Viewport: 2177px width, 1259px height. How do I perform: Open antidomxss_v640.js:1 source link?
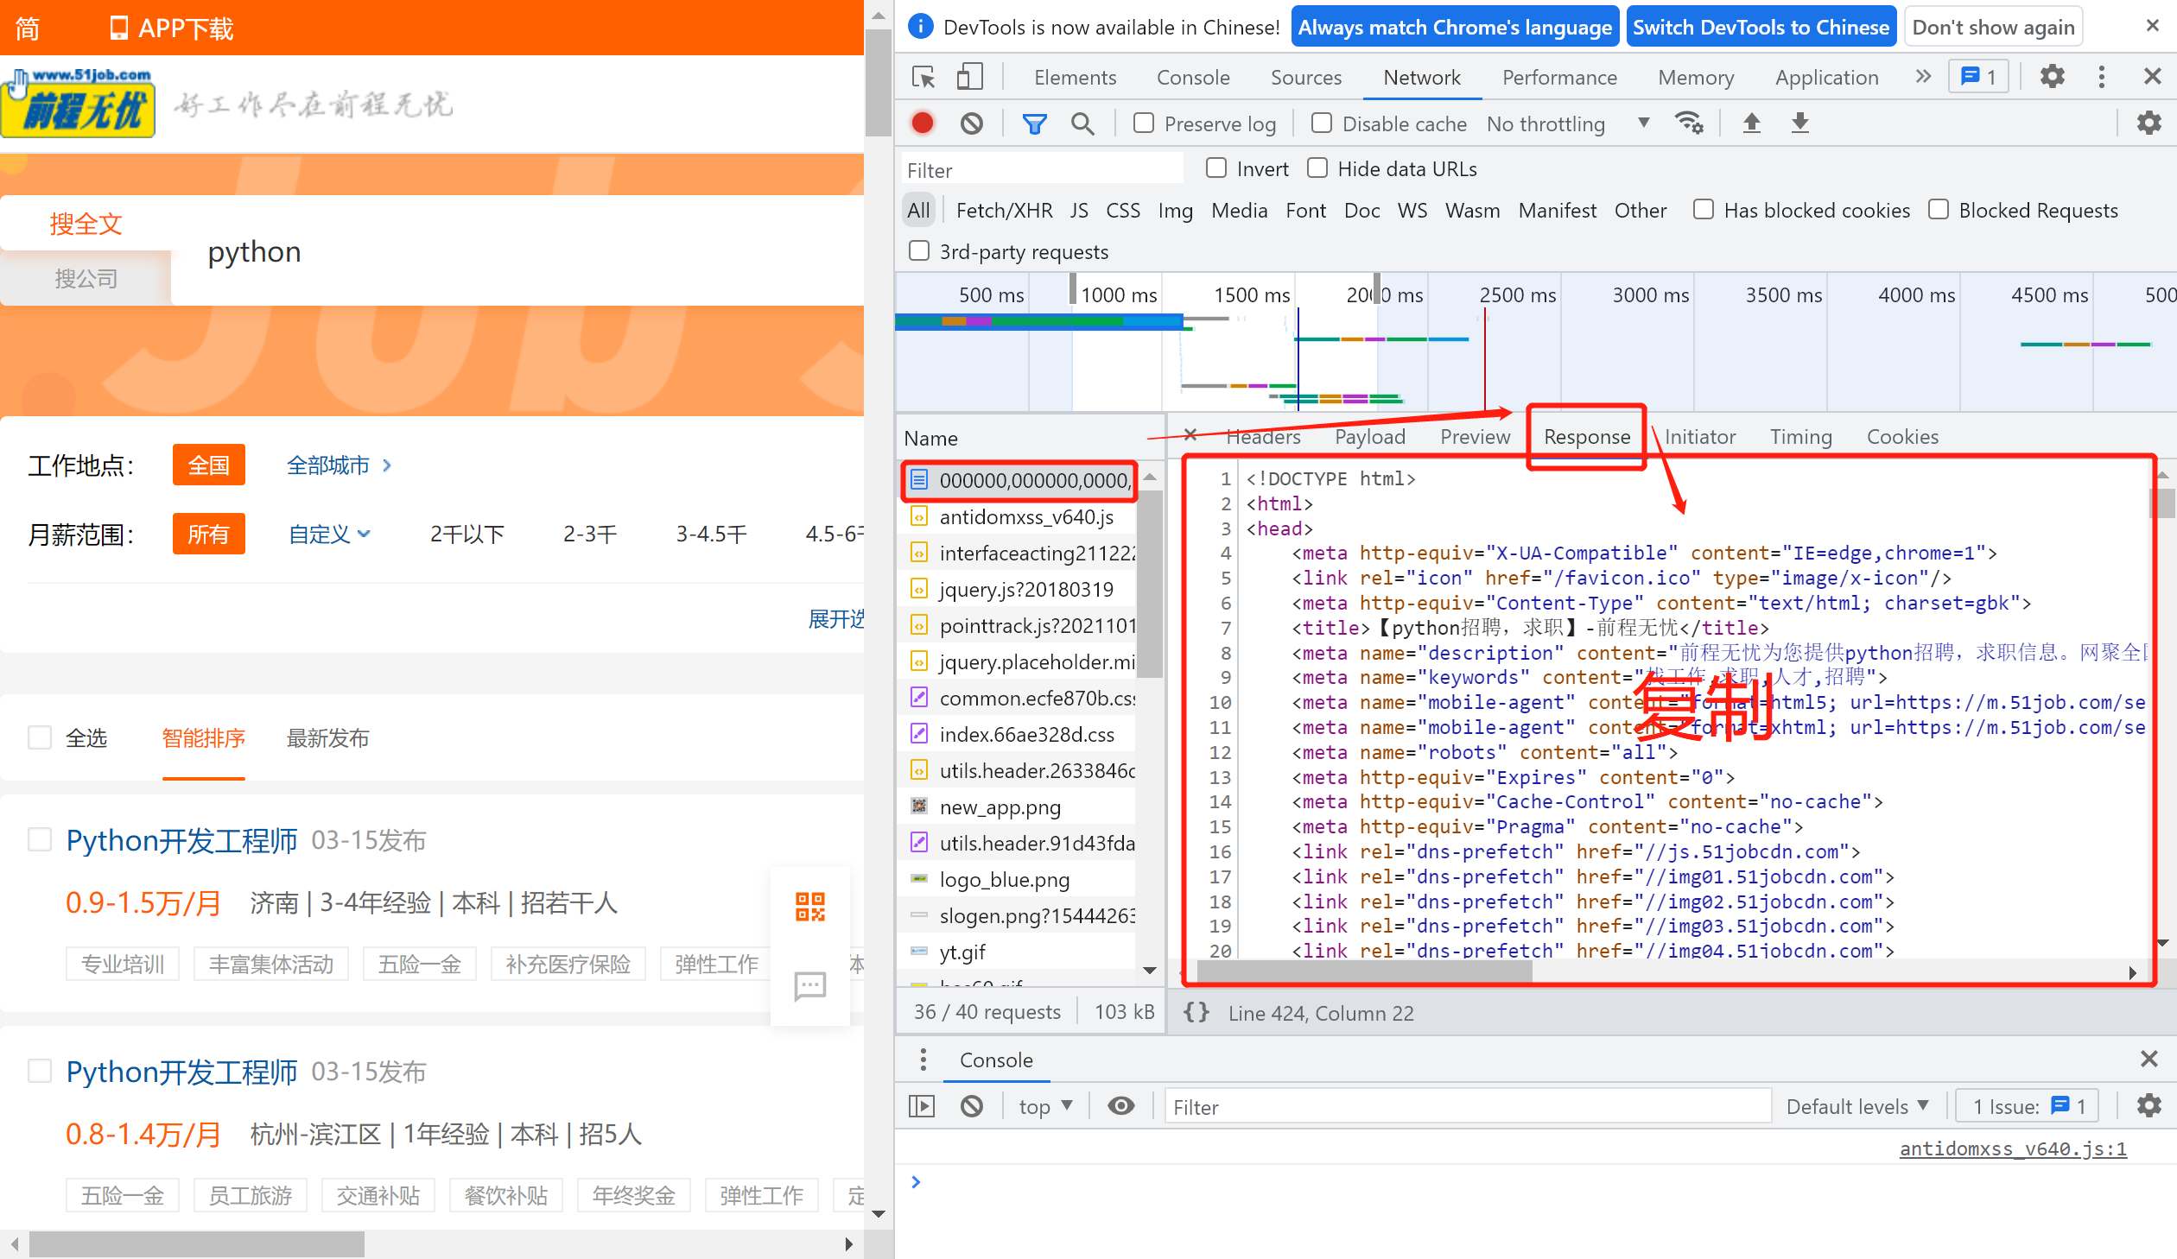pos(2012,1148)
